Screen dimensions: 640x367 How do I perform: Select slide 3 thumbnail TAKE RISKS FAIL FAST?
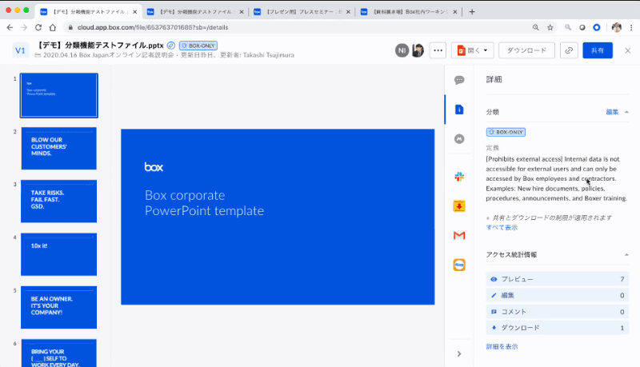(59, 201)
